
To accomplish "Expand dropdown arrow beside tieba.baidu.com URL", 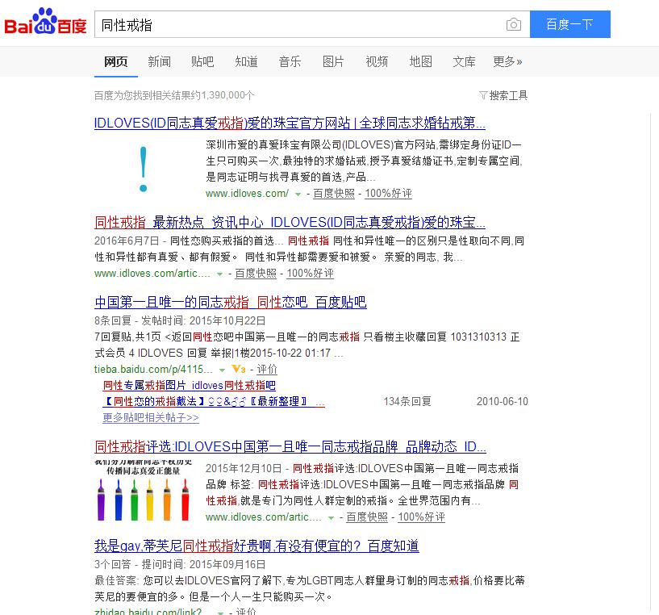I will (x=223, y=370).
